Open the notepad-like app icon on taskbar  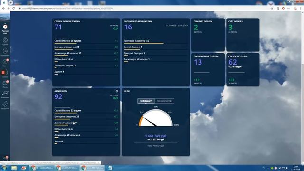(x=110, y=168)
